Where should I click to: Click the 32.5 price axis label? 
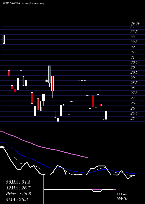134,42
